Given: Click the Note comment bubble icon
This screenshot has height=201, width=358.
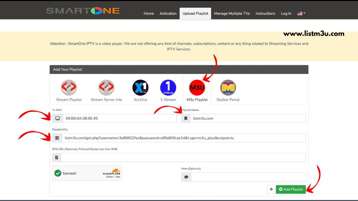Looking at the screenshot, I should coord(186,177).
